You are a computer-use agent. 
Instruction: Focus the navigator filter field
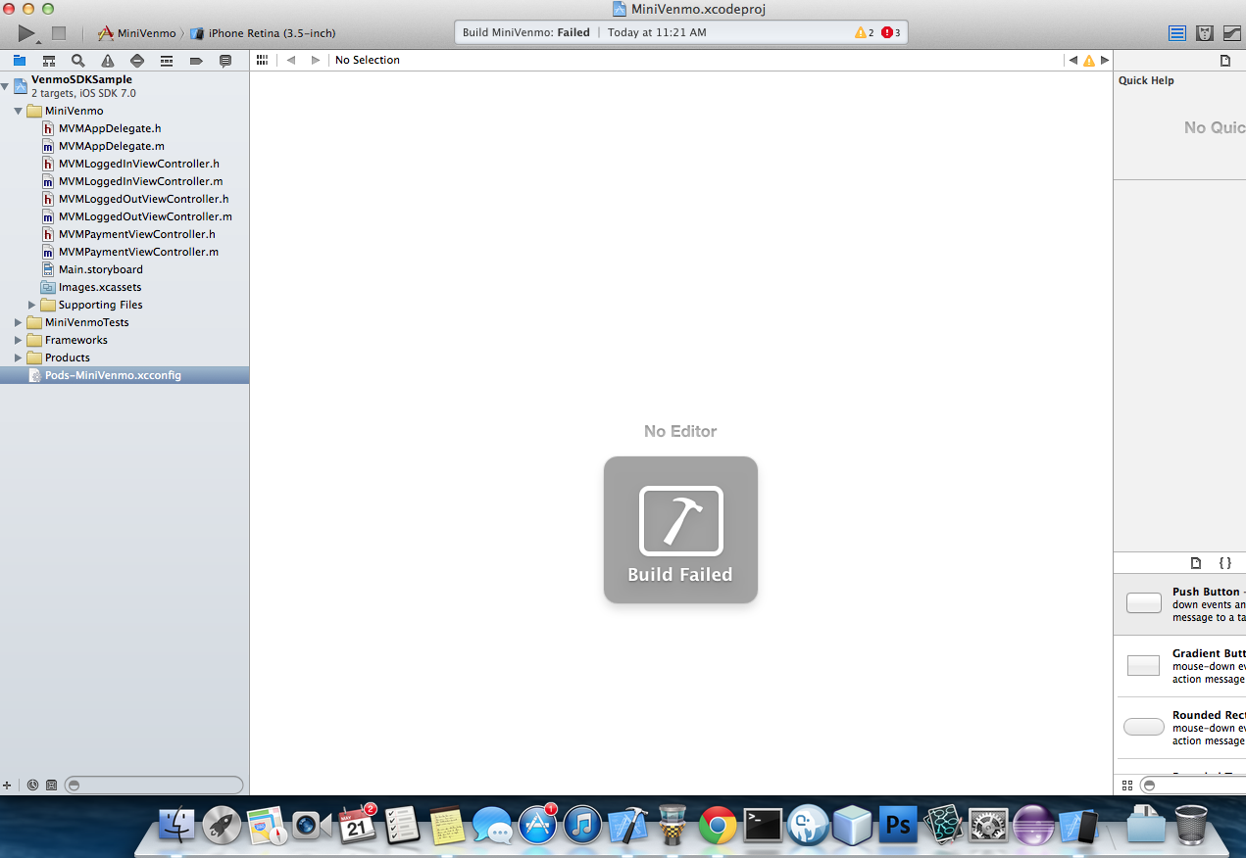(x=154, y=785)
